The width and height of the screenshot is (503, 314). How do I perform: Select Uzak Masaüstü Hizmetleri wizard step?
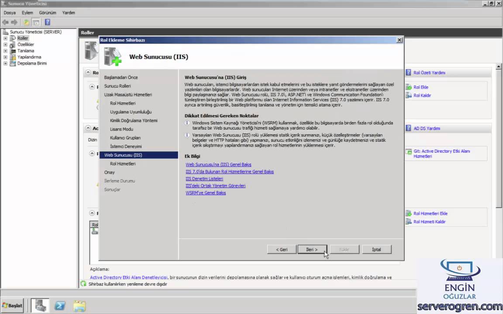coord(128,95)
